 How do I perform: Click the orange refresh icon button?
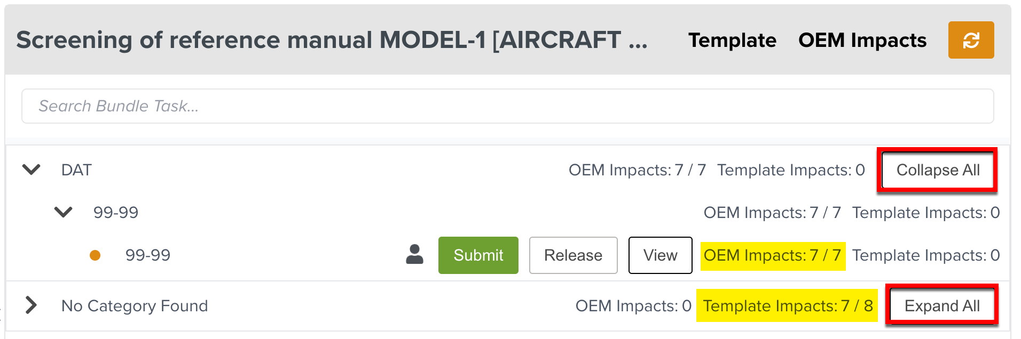click(970, 40)
